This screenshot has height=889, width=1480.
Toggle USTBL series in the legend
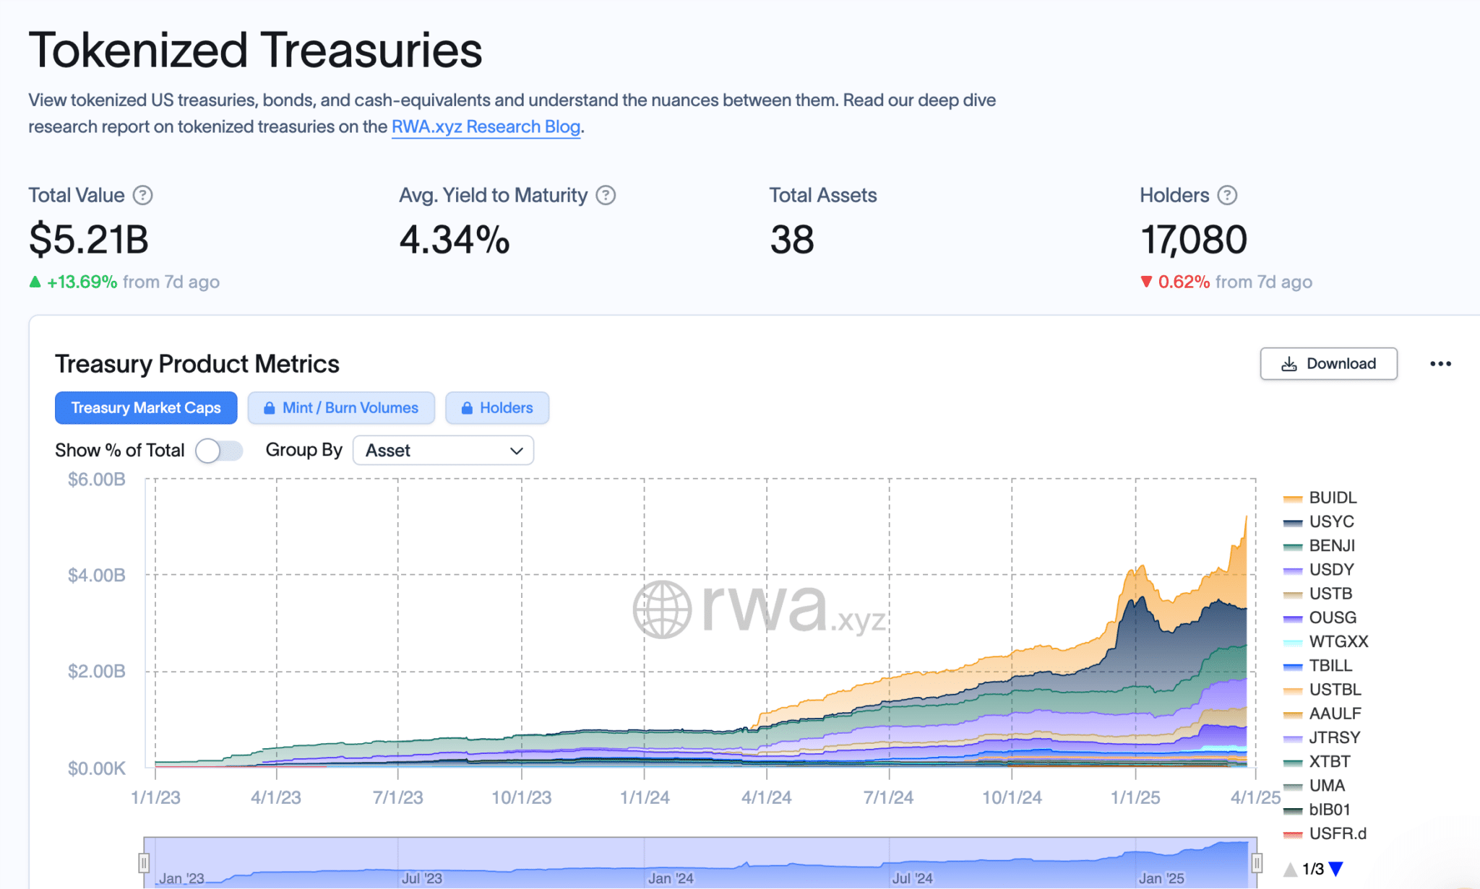coord(1322,690)
